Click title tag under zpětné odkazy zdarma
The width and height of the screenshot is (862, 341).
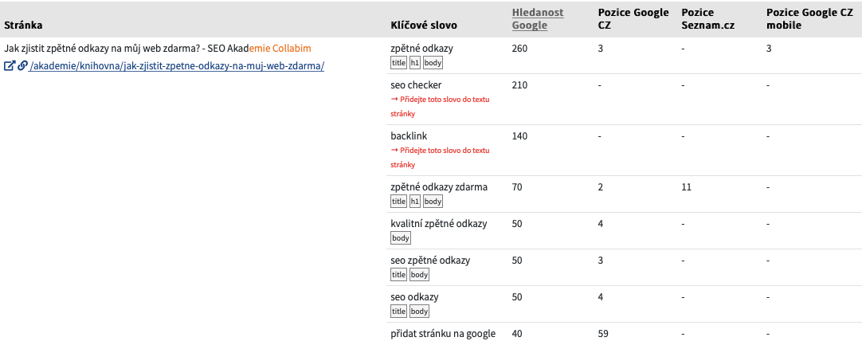(x=398, y=202)
